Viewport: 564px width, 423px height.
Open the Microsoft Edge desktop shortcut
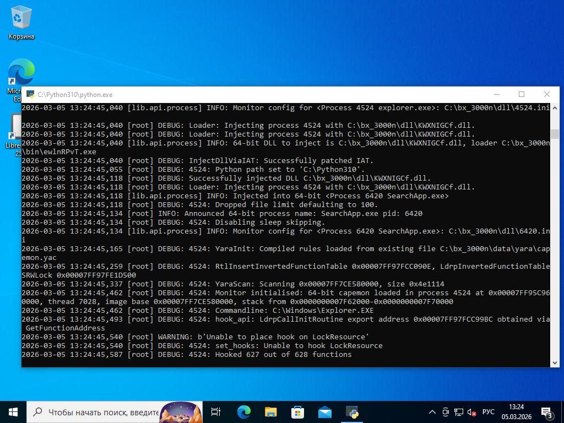[x=21, y=73]
